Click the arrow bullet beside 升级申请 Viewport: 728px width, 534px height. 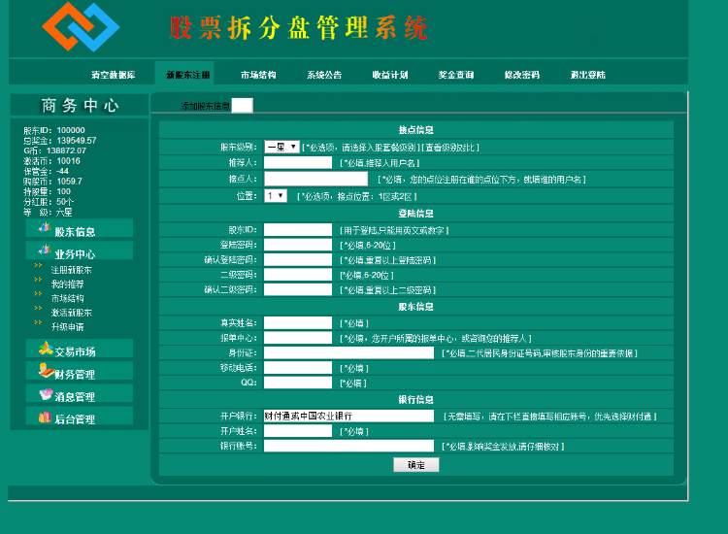click(x=38, y=322)
